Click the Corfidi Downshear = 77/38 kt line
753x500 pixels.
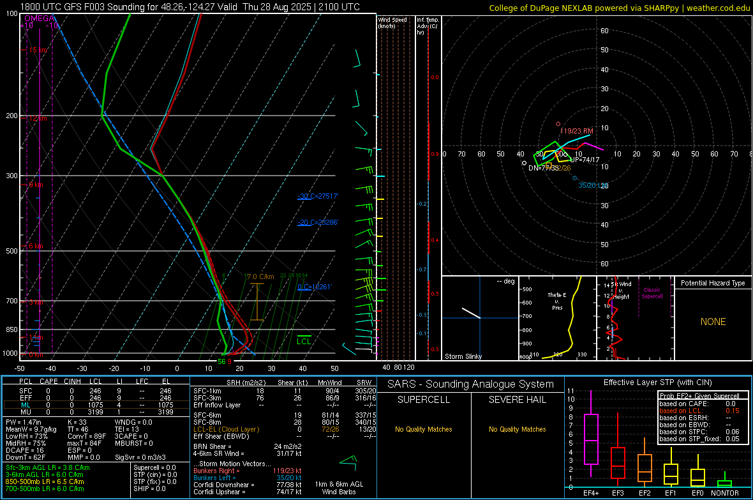coord(248,485)
